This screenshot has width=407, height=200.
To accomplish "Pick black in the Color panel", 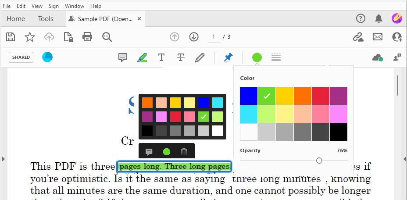I will (339, 132).
